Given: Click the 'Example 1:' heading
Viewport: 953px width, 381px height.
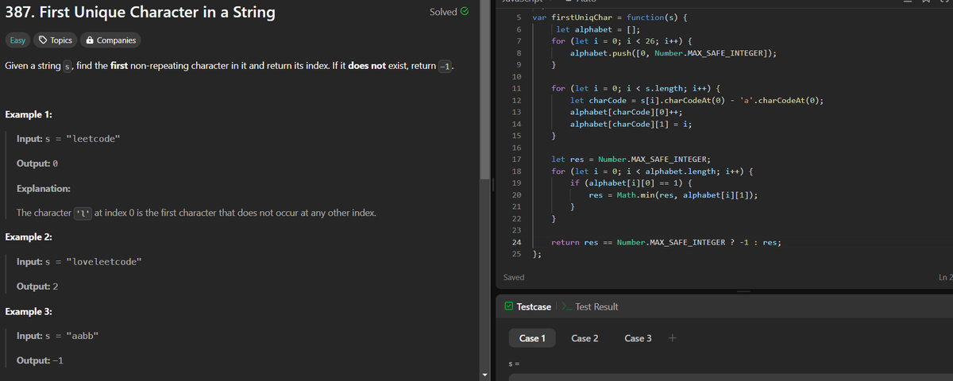Looking at the screenshot, I should pos(29,114).
